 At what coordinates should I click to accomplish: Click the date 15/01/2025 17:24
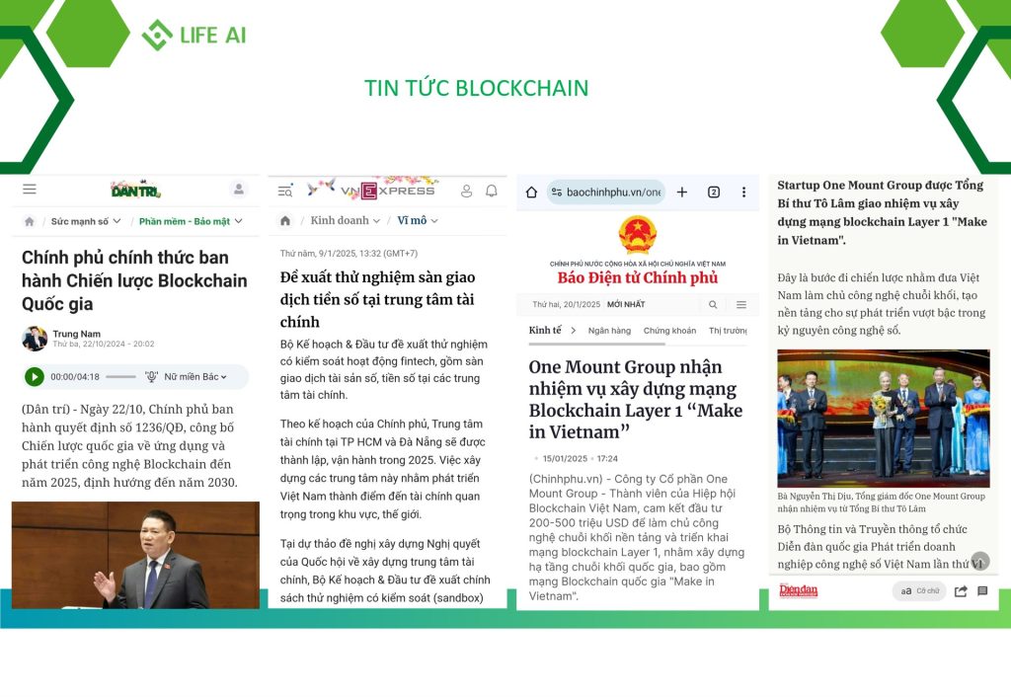pyautogui.click(x=580, y=458)
